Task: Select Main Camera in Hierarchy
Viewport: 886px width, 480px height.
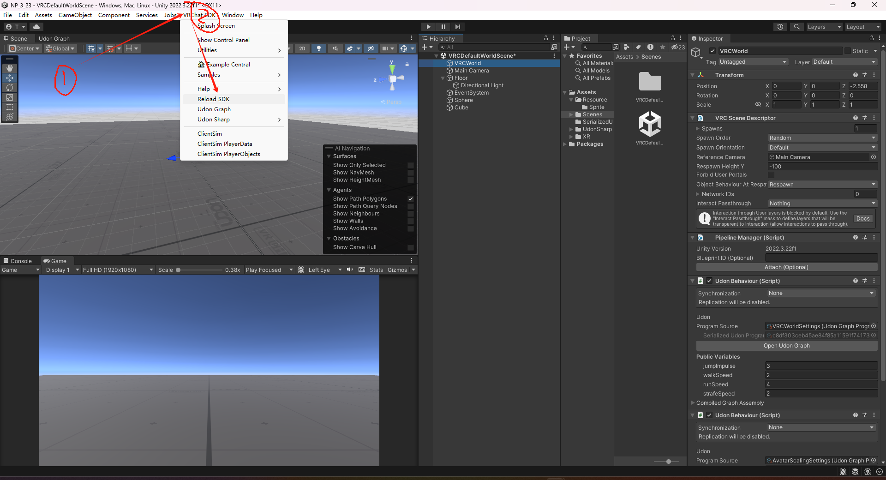Action: pyautogui.click(x=472, y=71)
